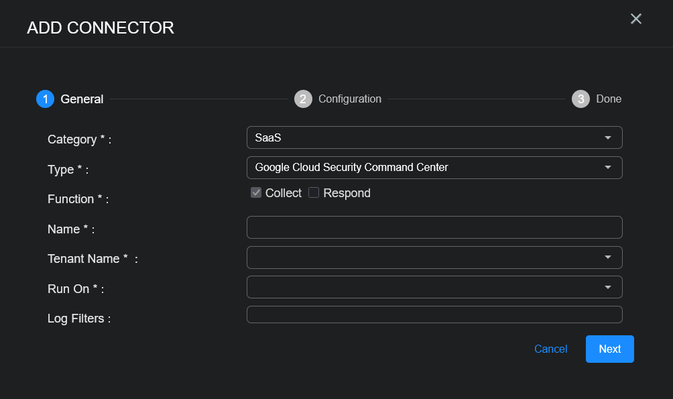Click the Cancel link

tap(550, 349)
